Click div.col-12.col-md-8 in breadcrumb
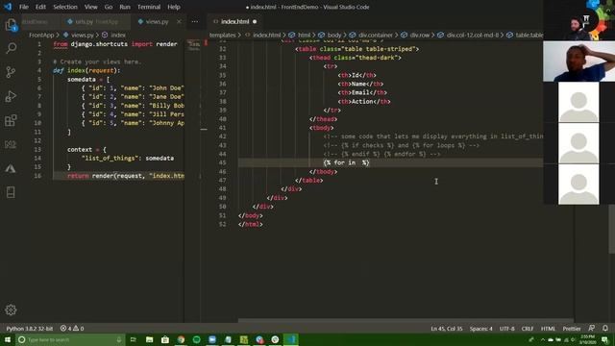This screenshot has height=346, width=615. point(473,35)
